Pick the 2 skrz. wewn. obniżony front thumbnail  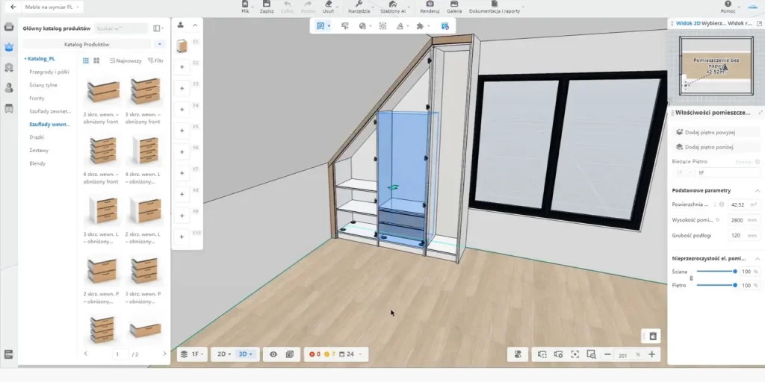(103, 90)
